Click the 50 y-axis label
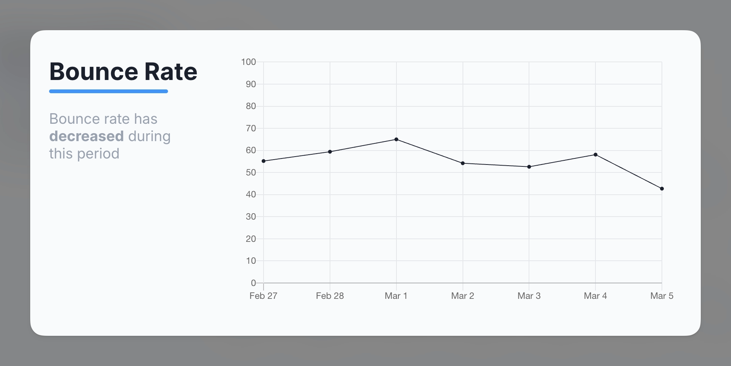The width and height of the screenshot is (731, 366). (x=251, y=172)
